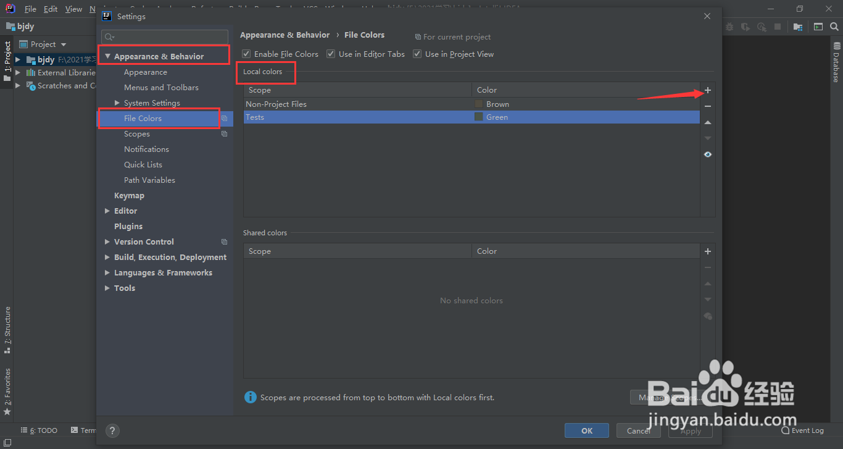Select Notifications settings page
The height and width of the screenshot is (449, 843).
(x=146, y=149)
